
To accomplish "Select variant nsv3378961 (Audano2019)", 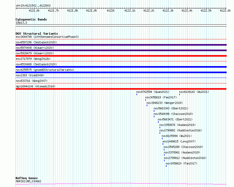I will (x=182, y=152).
